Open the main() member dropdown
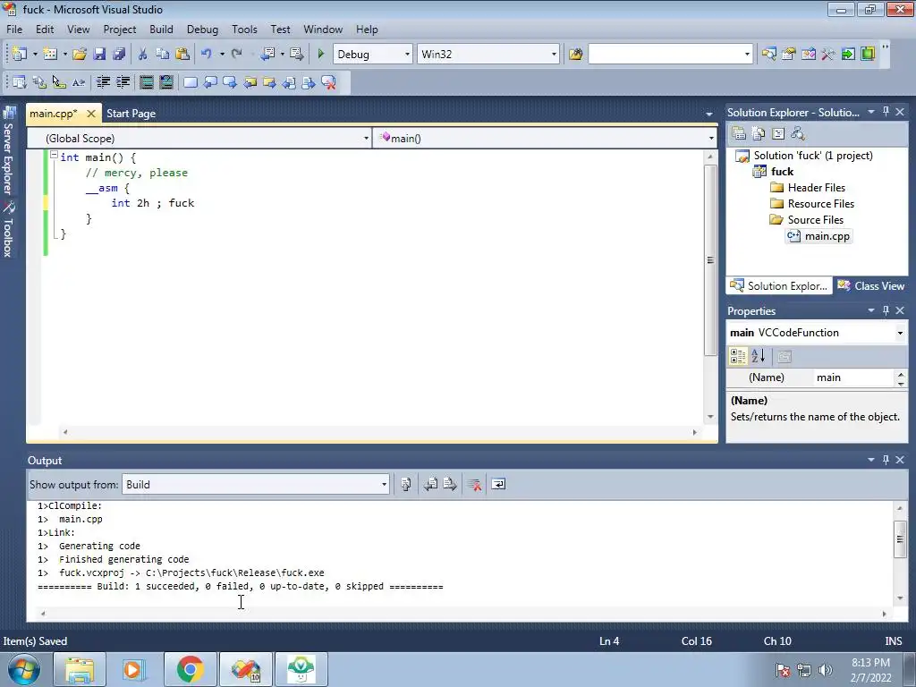This screenshot has width=916, height=687. click(710, 139)
